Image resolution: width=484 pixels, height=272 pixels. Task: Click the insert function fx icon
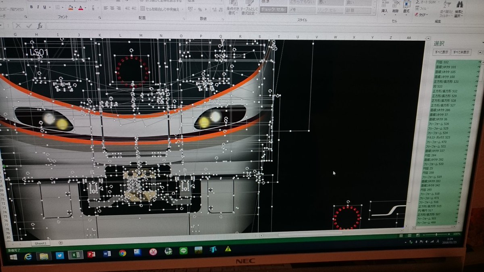(x=40, y=26)
